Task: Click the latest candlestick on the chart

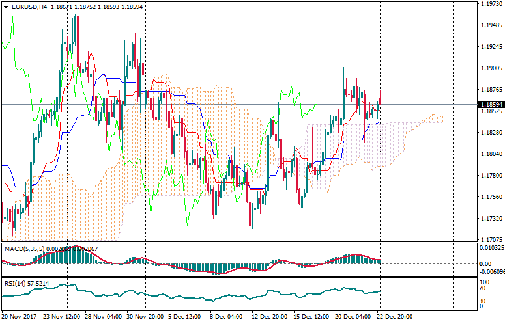Action: tap(380, 102)
